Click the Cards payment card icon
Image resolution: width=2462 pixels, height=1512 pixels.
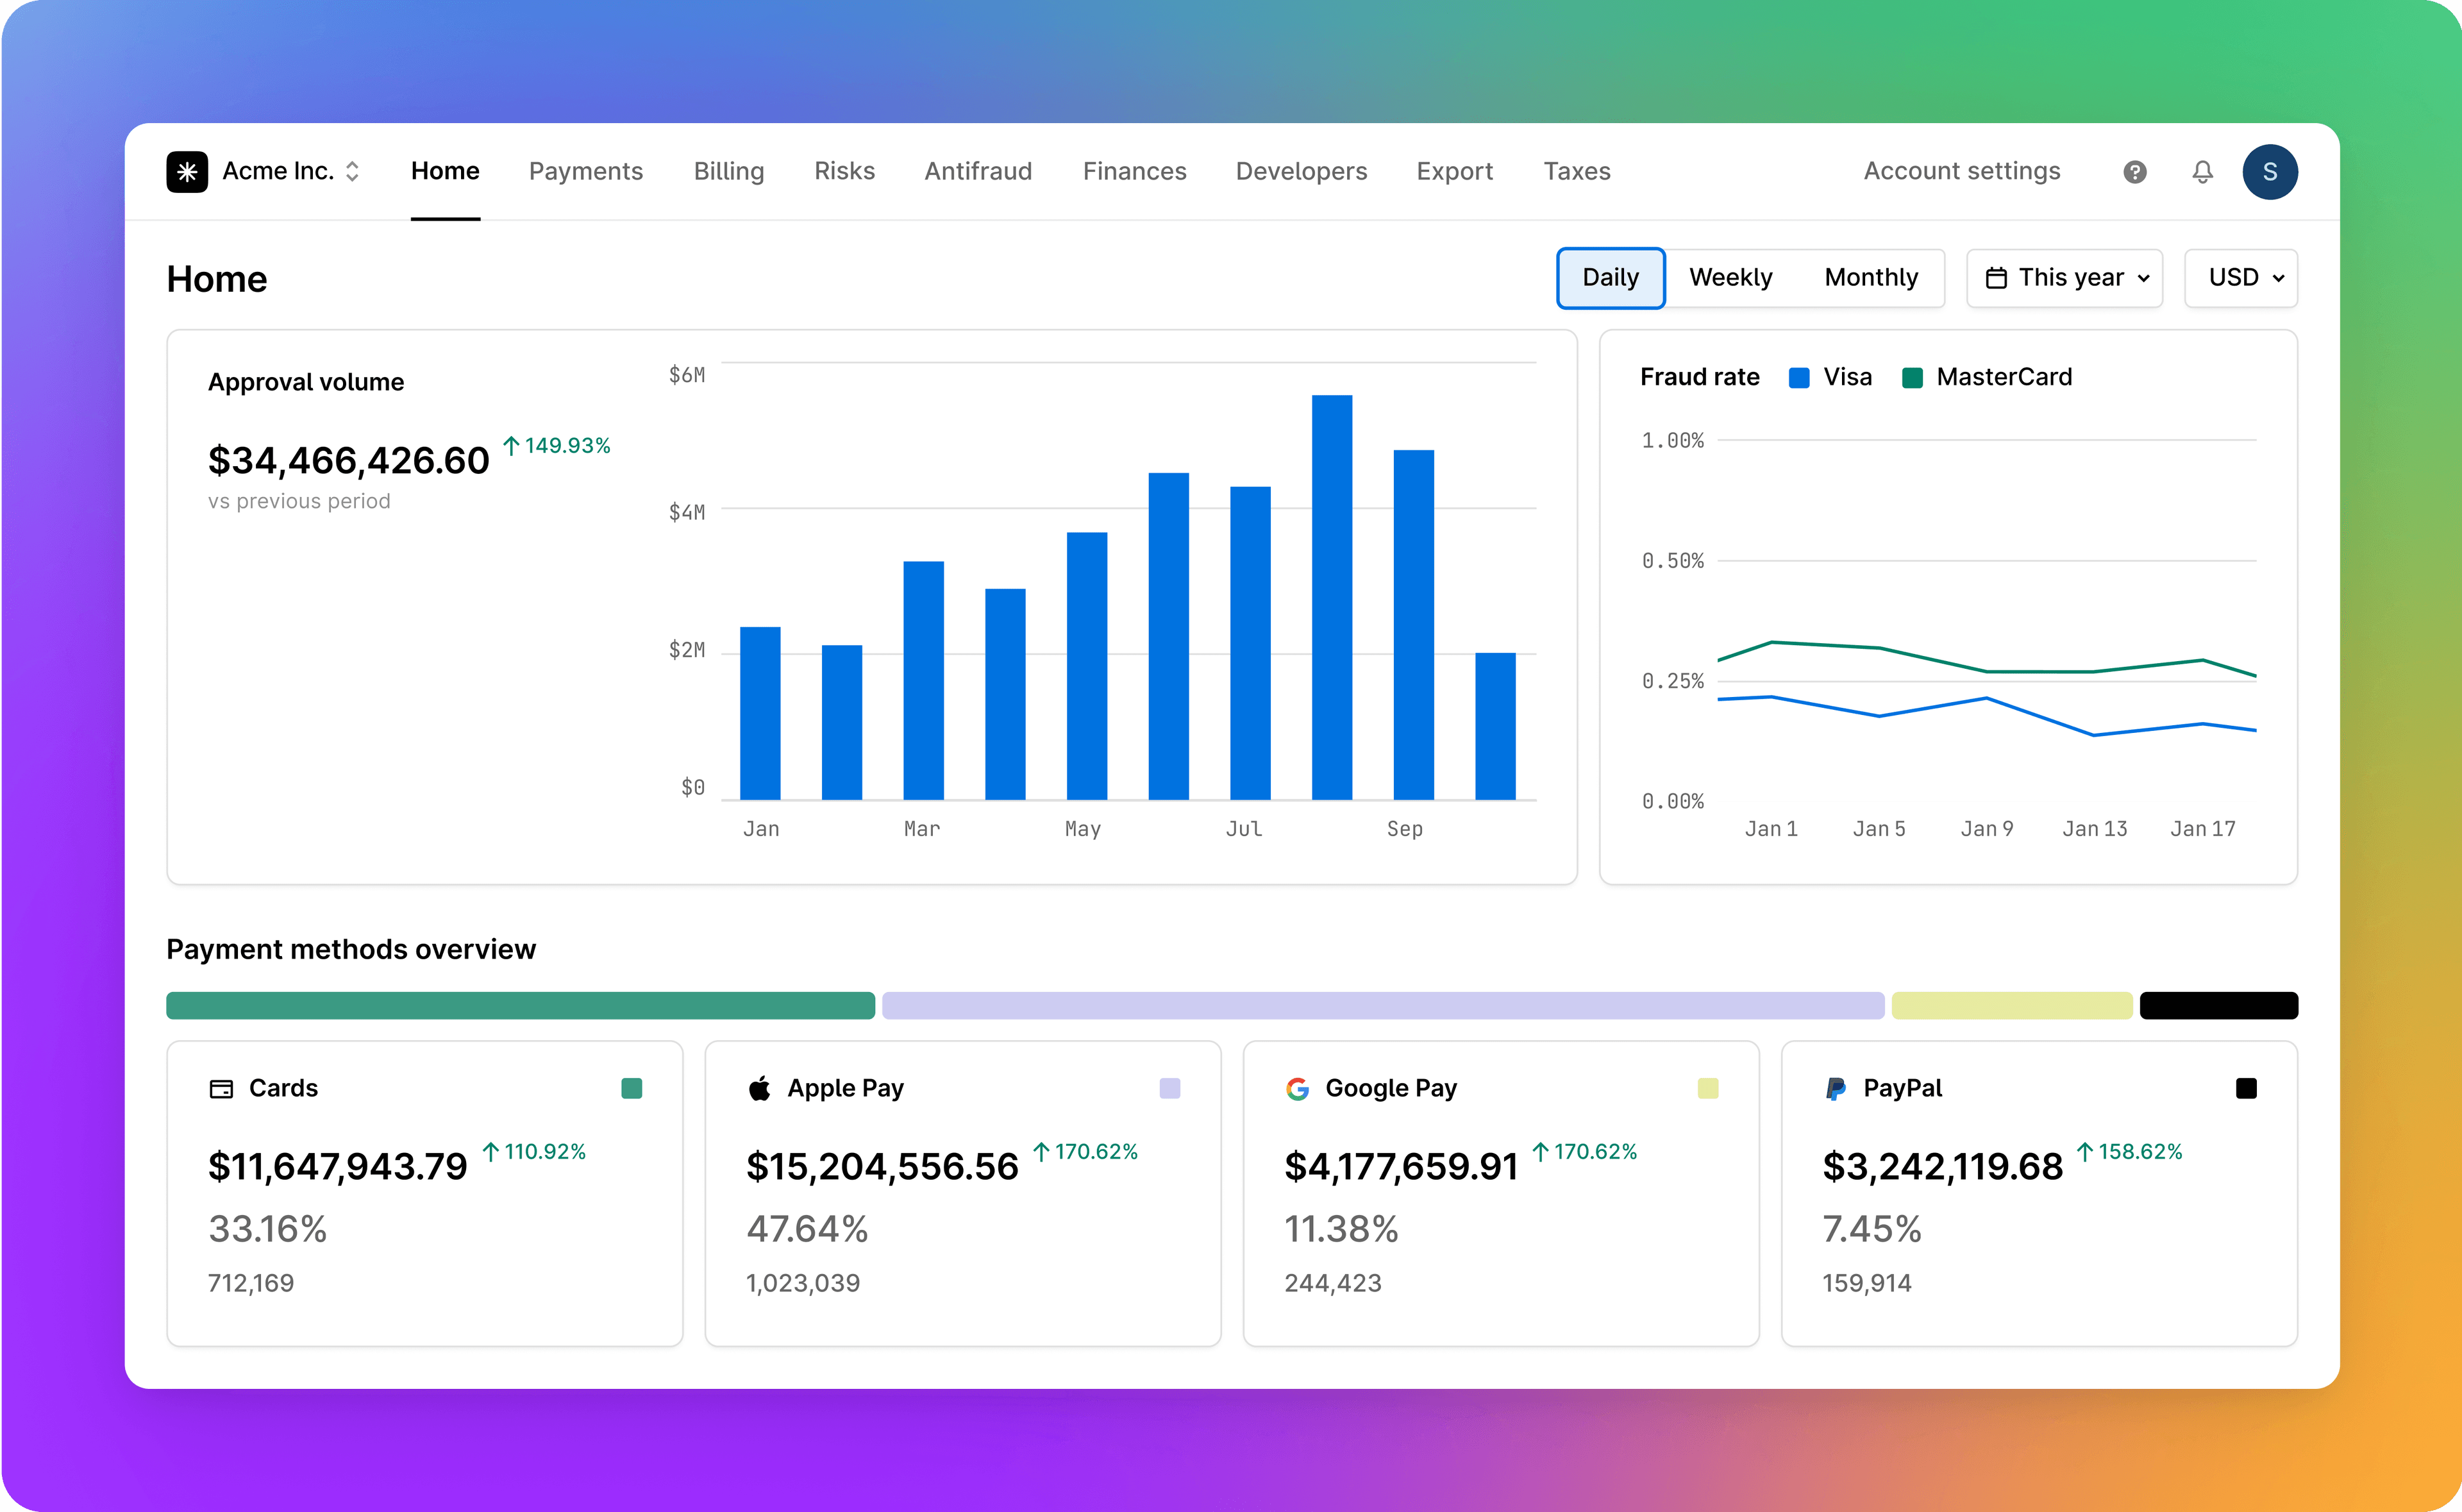point(222,1088)
